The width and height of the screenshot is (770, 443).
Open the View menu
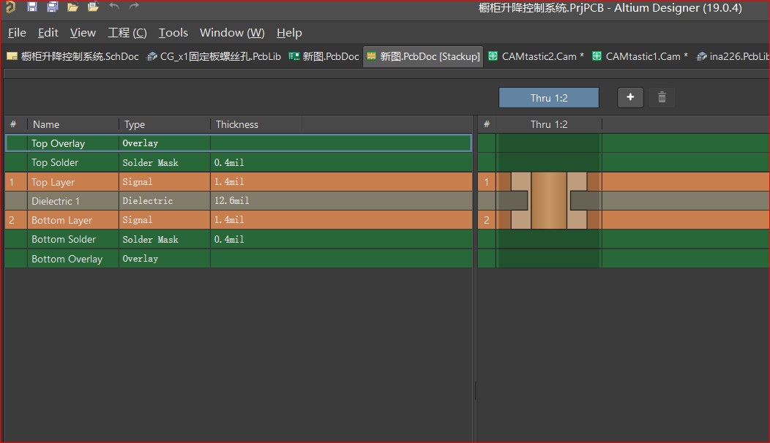click(83, 32)
